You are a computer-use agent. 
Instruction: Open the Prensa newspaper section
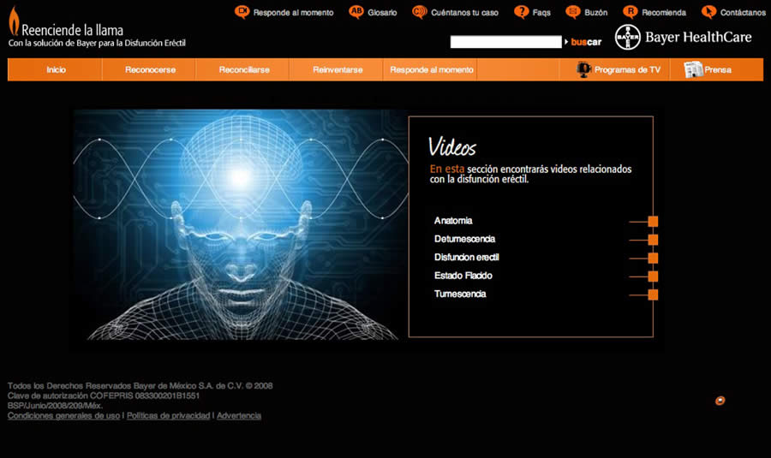[x=707, y=70]
